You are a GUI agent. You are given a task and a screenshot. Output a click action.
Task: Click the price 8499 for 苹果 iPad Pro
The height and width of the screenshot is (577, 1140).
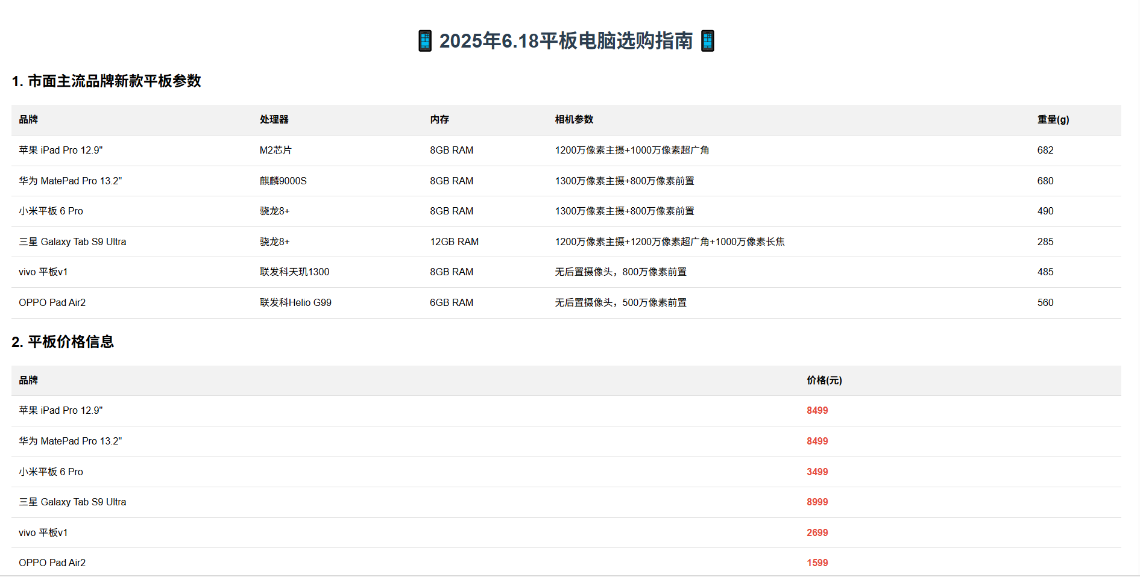coord(817,410)
